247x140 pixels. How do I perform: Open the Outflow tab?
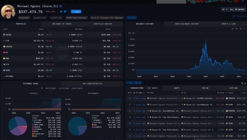pyautogui.click(x=233, y=88)
